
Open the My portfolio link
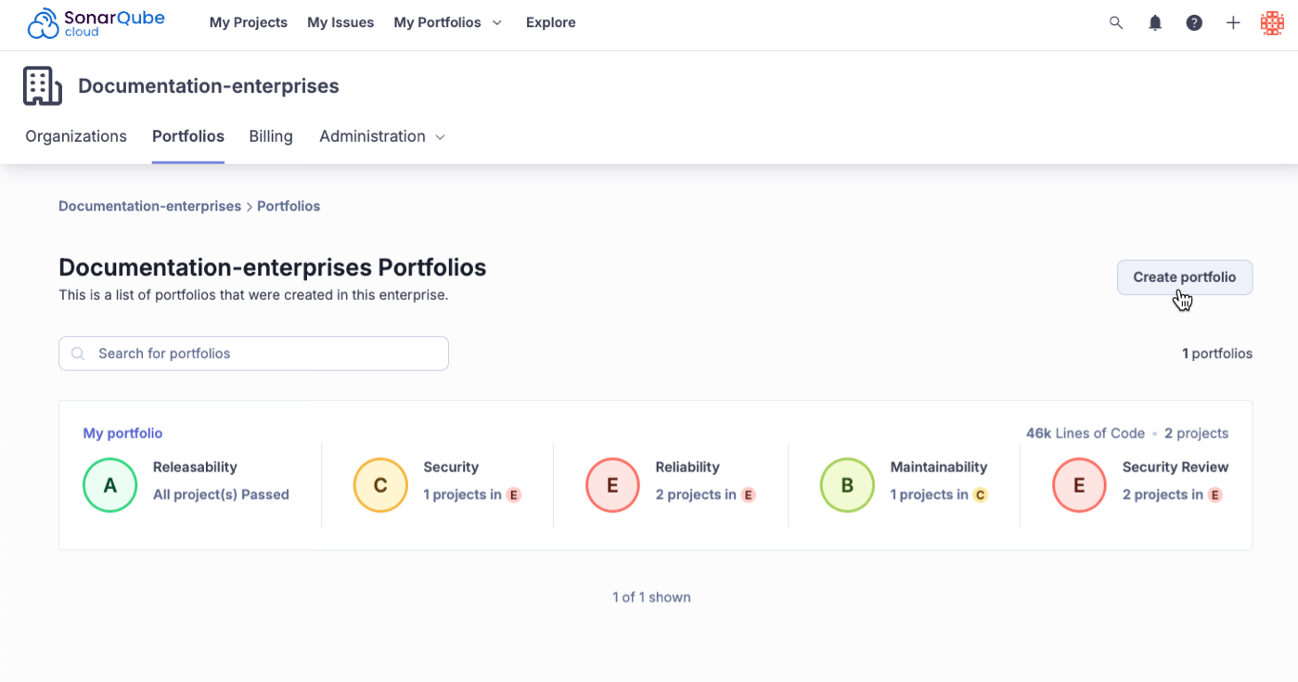122,433
